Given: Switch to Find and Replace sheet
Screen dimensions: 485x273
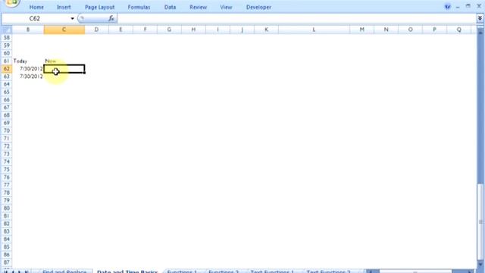Looking at the screenshot, I should (x=64, y=271).
